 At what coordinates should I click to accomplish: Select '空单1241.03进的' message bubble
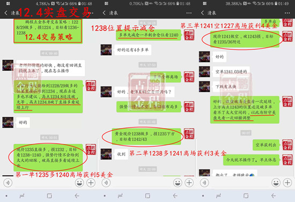point(231,72)
